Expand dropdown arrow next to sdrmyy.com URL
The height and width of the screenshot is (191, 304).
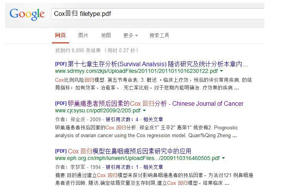[x=221, y=71]
